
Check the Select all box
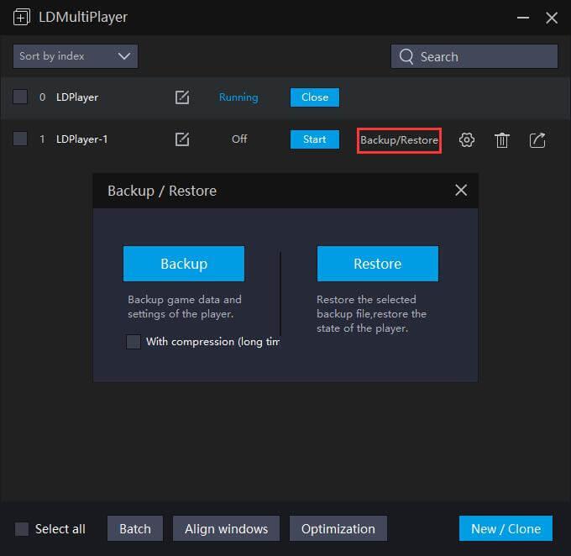pyautogui.click(x=22, y=529)
